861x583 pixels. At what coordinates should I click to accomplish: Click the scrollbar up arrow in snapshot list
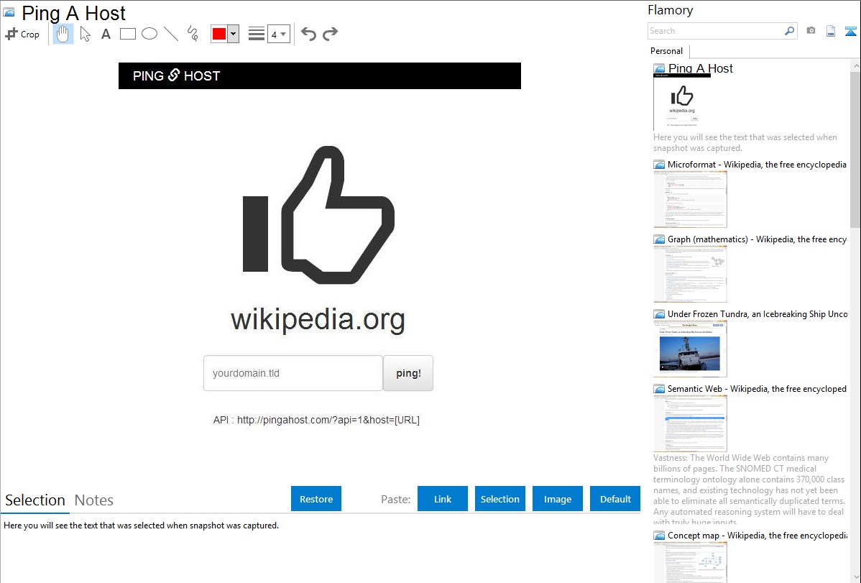[855, 65]
